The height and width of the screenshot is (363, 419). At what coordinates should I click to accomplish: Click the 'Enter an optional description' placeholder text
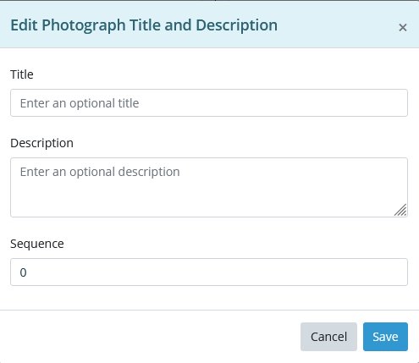tap(100, 172)
